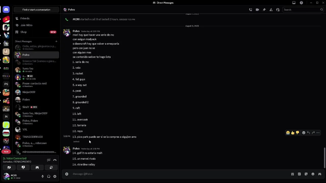Screen dimensions: 326x183
Task: Open the GIF picker
Action: [x=299, y=174]
